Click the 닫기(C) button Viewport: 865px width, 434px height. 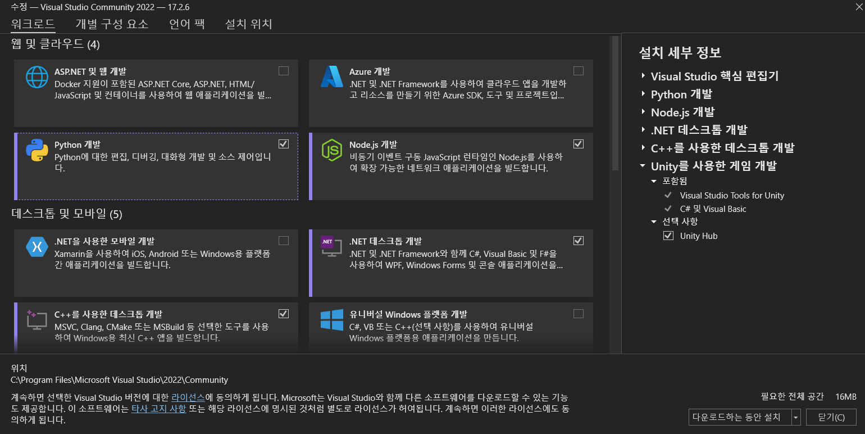click(831, 417)
